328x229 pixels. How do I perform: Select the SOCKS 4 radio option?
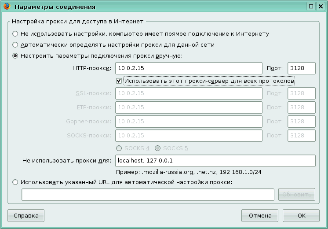119,148
